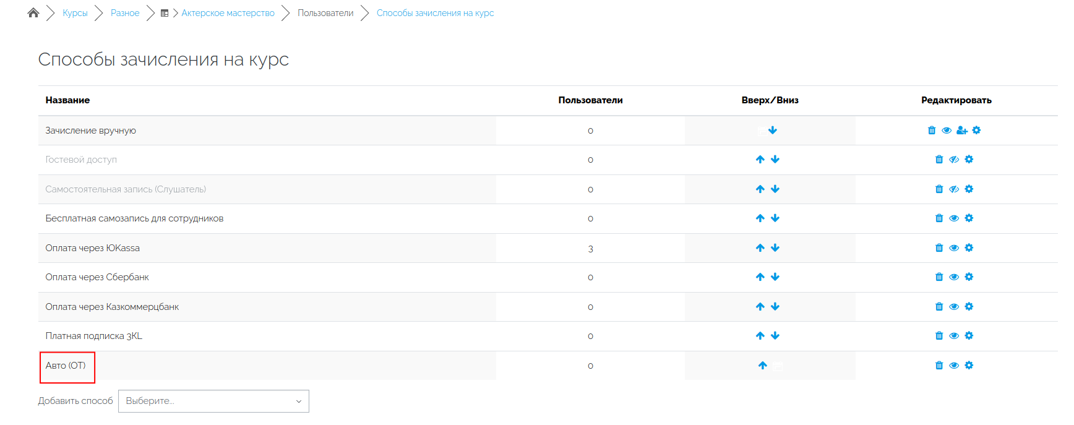This screenshot has height=425, width=1074.
Task: Enable Самостоятельная запись (Слушатель) via its crossed eye
Action: coord(954,189)
